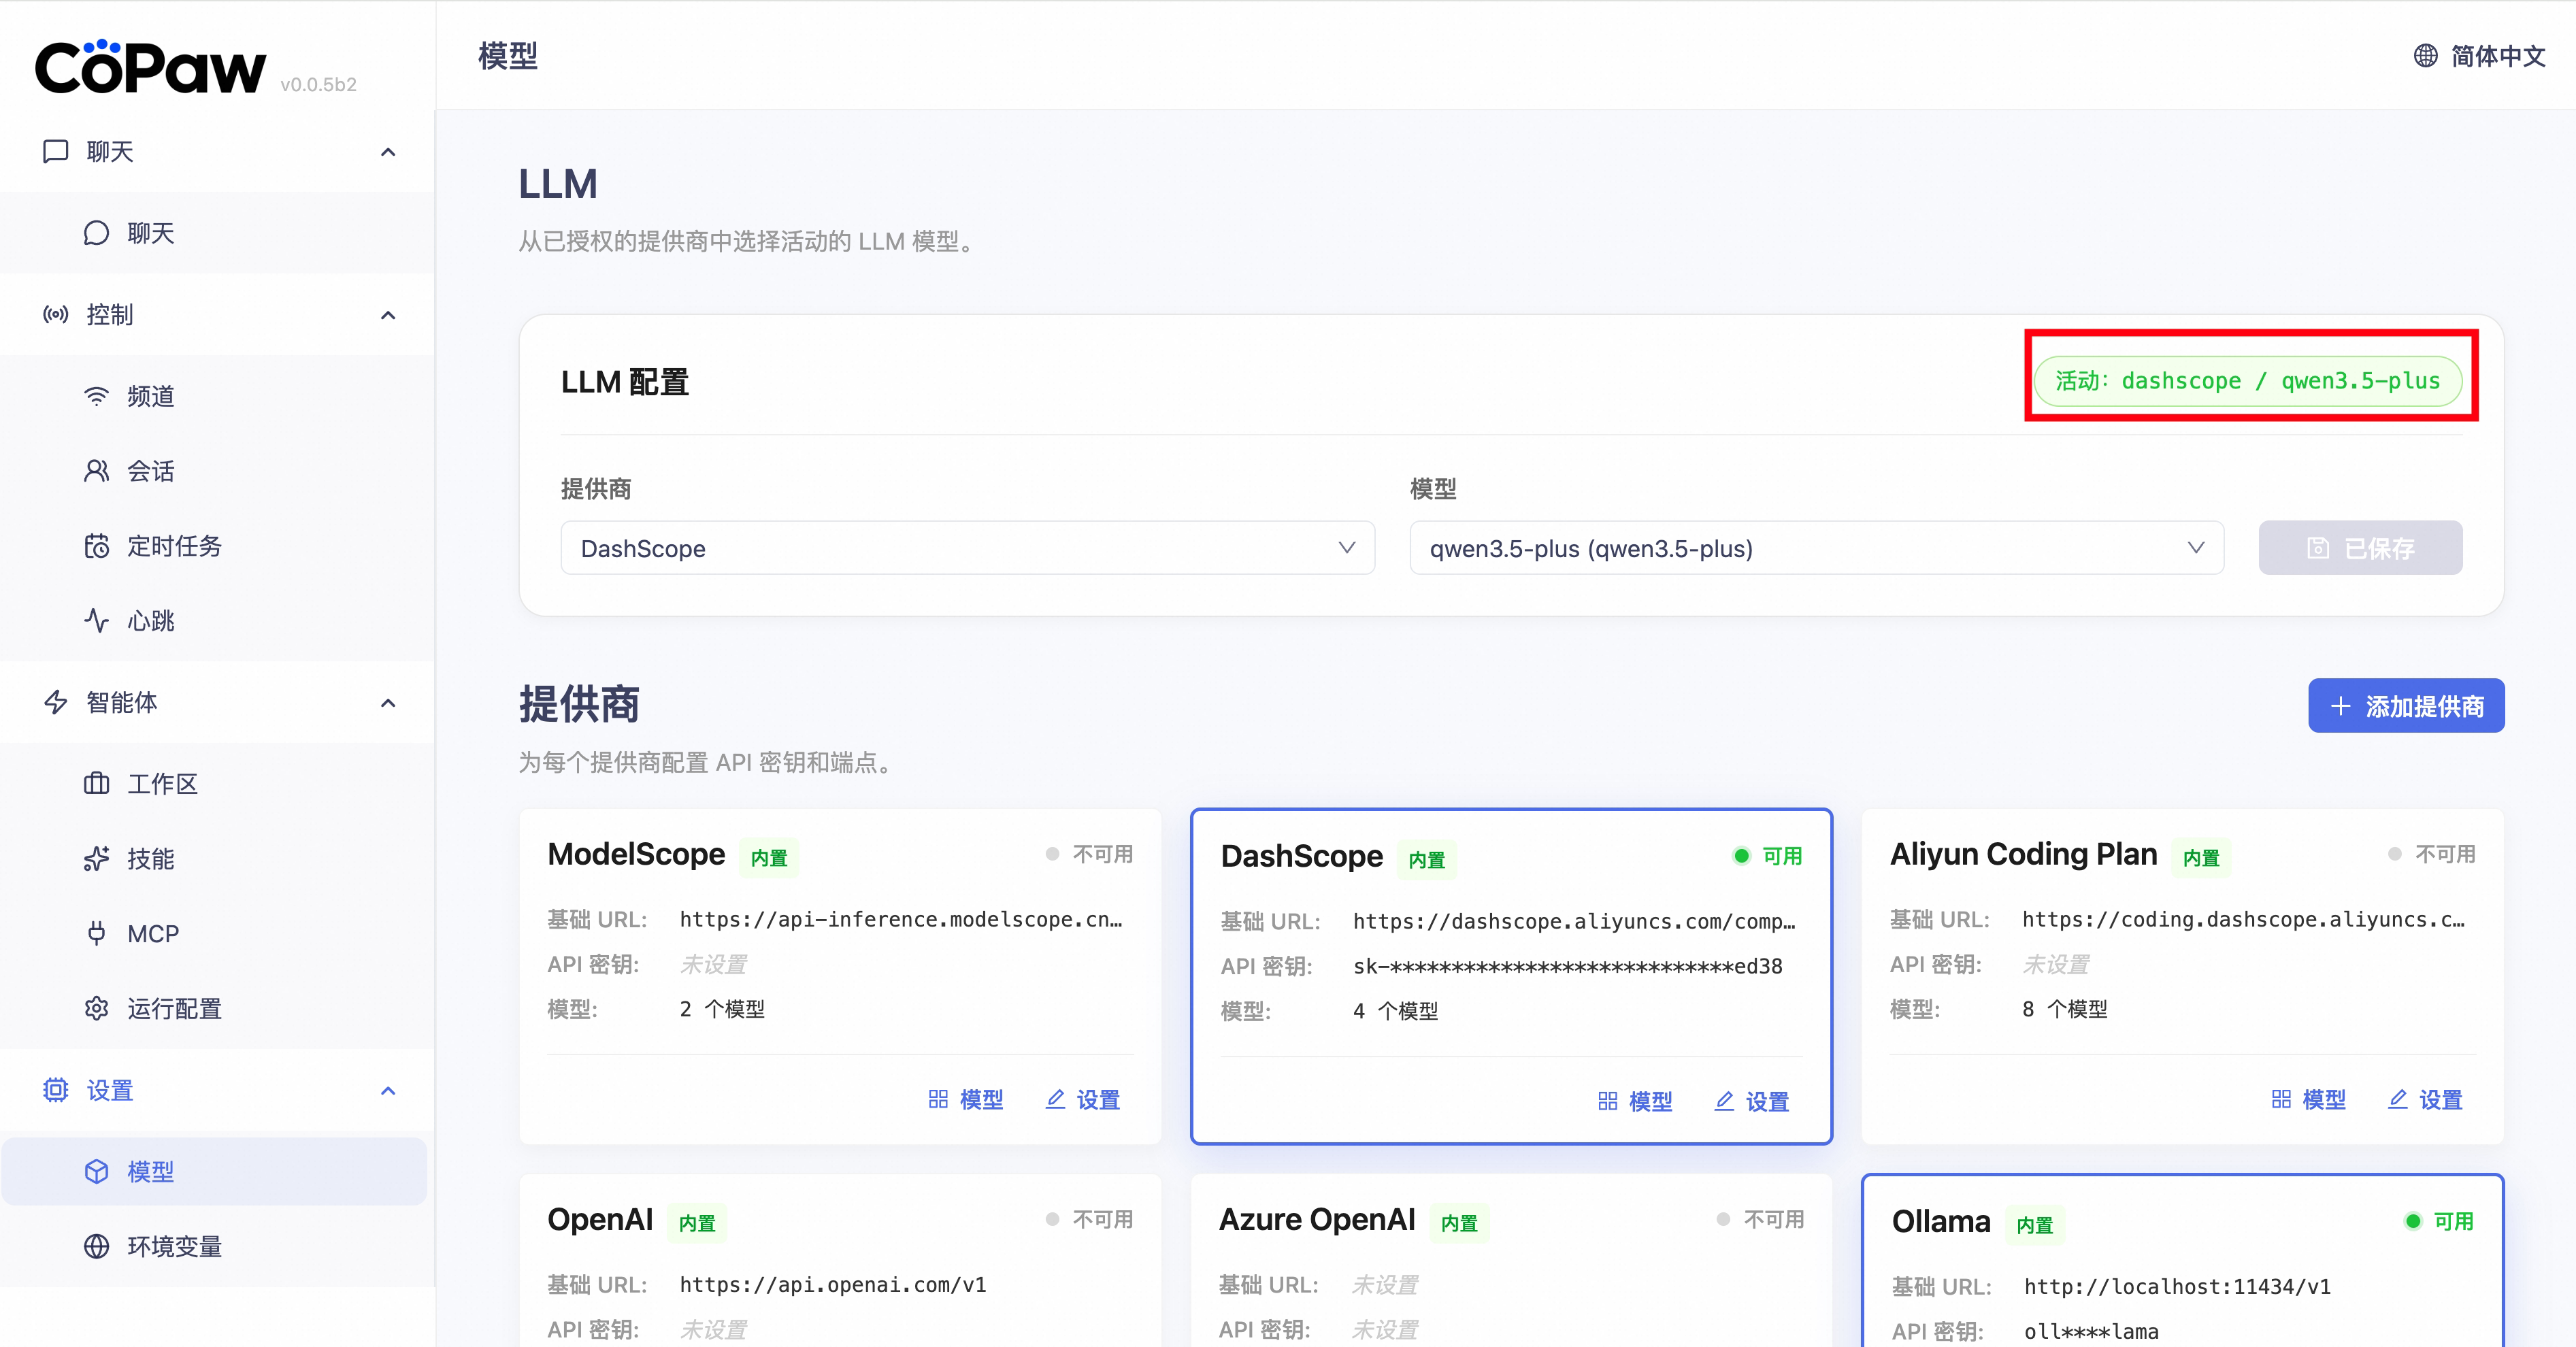2576x1347 pixels.
Task: Open DashScope card 设置 link
Action: [x=1752, y=1101]
